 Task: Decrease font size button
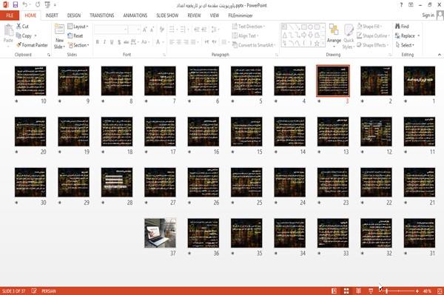[x=152, y=30]
